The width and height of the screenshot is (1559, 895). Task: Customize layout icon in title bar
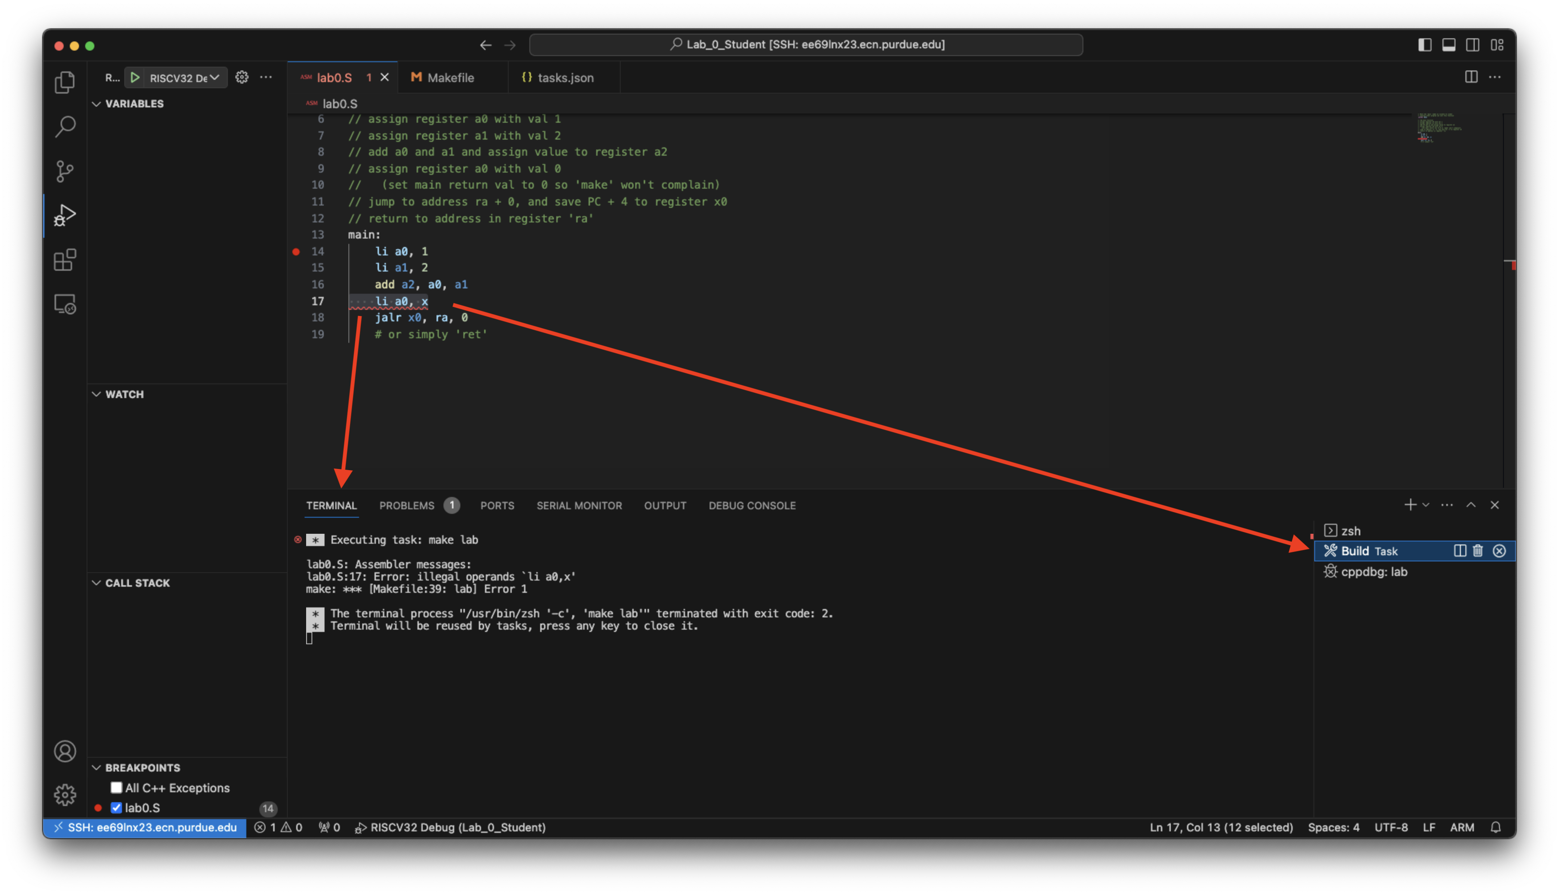point(1498,45)
